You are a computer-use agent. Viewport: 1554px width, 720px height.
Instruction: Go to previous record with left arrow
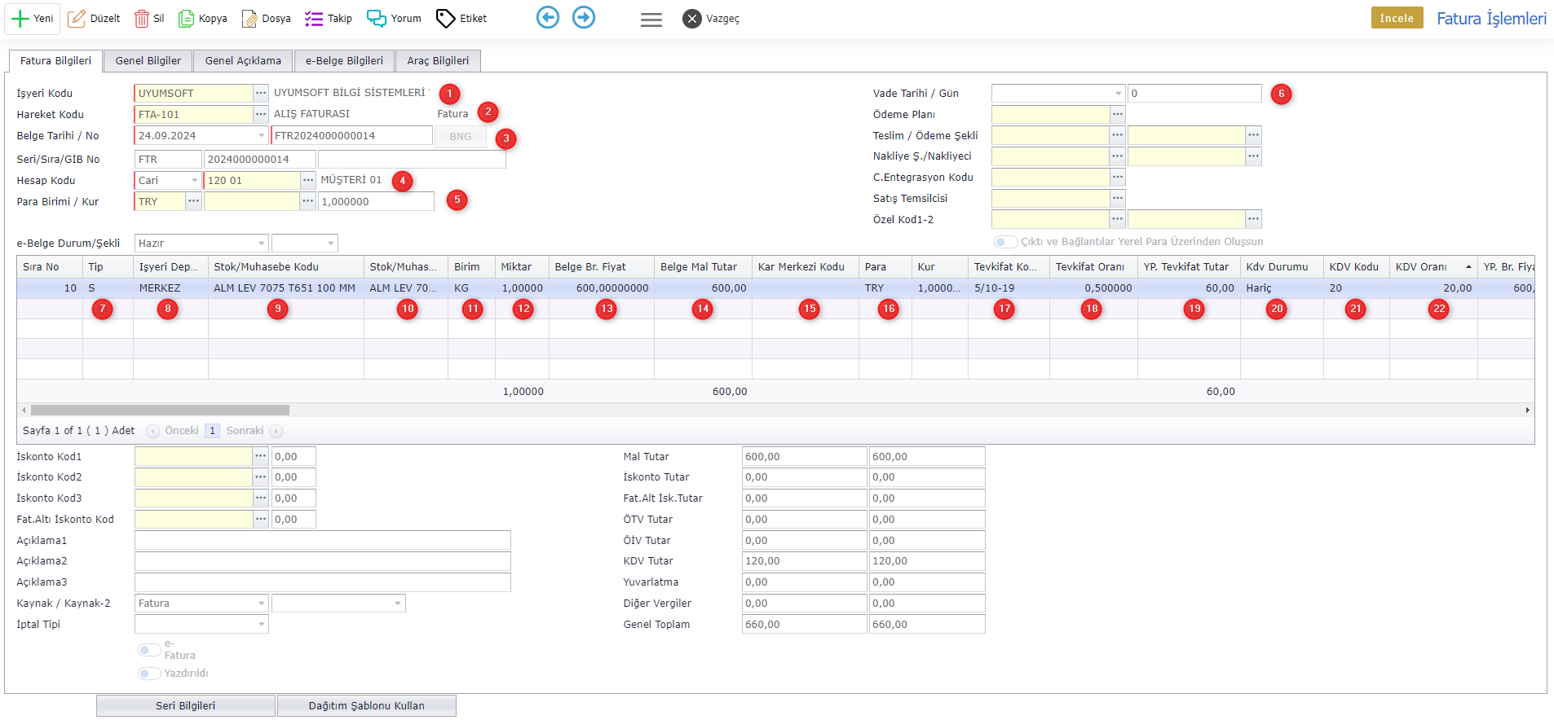[548, 17]
